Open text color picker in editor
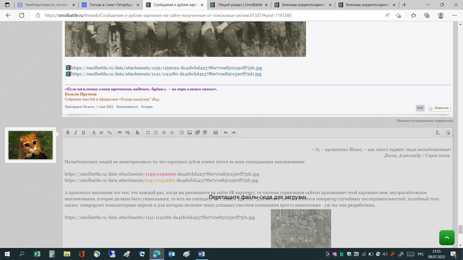The image size is (463, 260). point(94,133)
